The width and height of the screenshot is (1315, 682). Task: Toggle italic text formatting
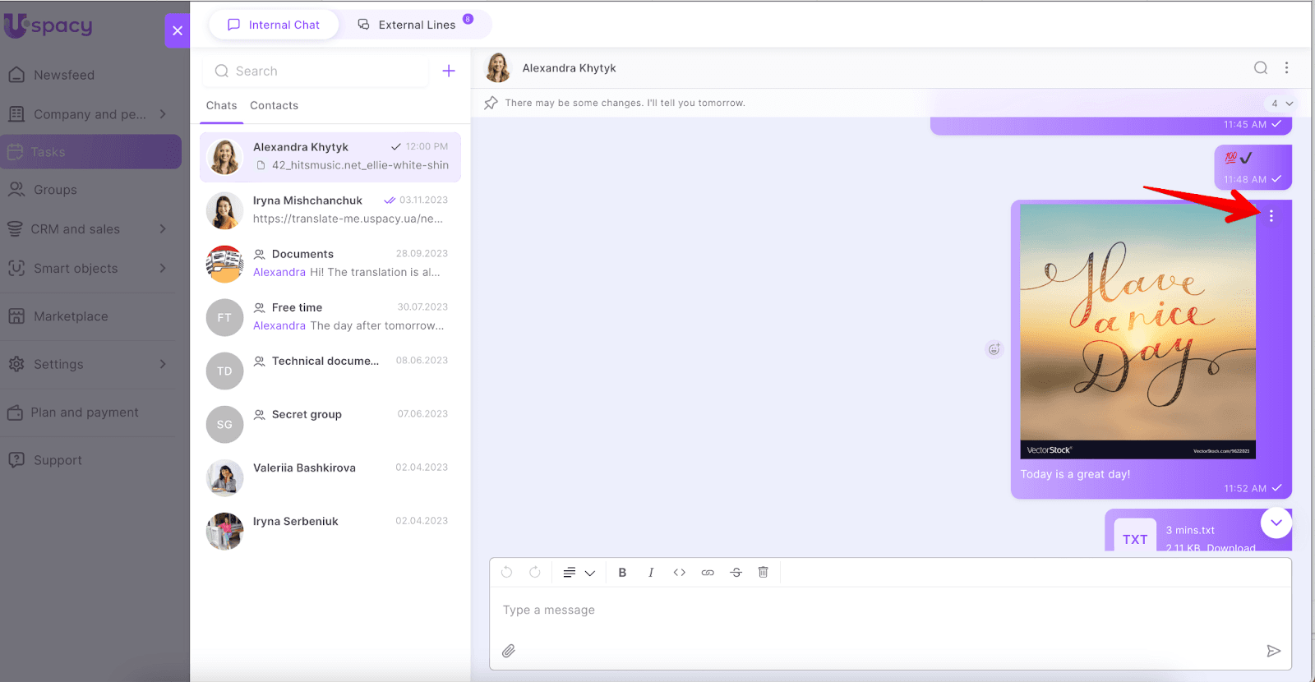[x=651, y=573]
